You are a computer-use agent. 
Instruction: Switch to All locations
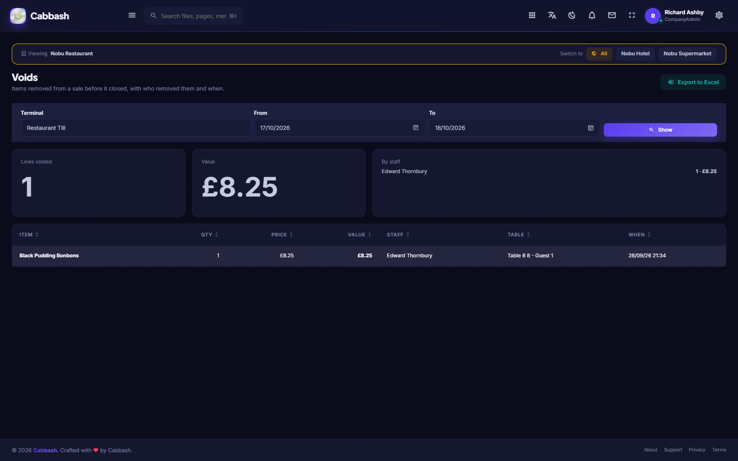(x=599, y=54)
